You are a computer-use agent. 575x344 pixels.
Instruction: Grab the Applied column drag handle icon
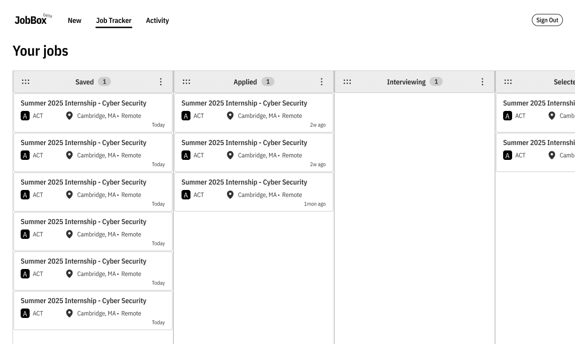[186, 82]
